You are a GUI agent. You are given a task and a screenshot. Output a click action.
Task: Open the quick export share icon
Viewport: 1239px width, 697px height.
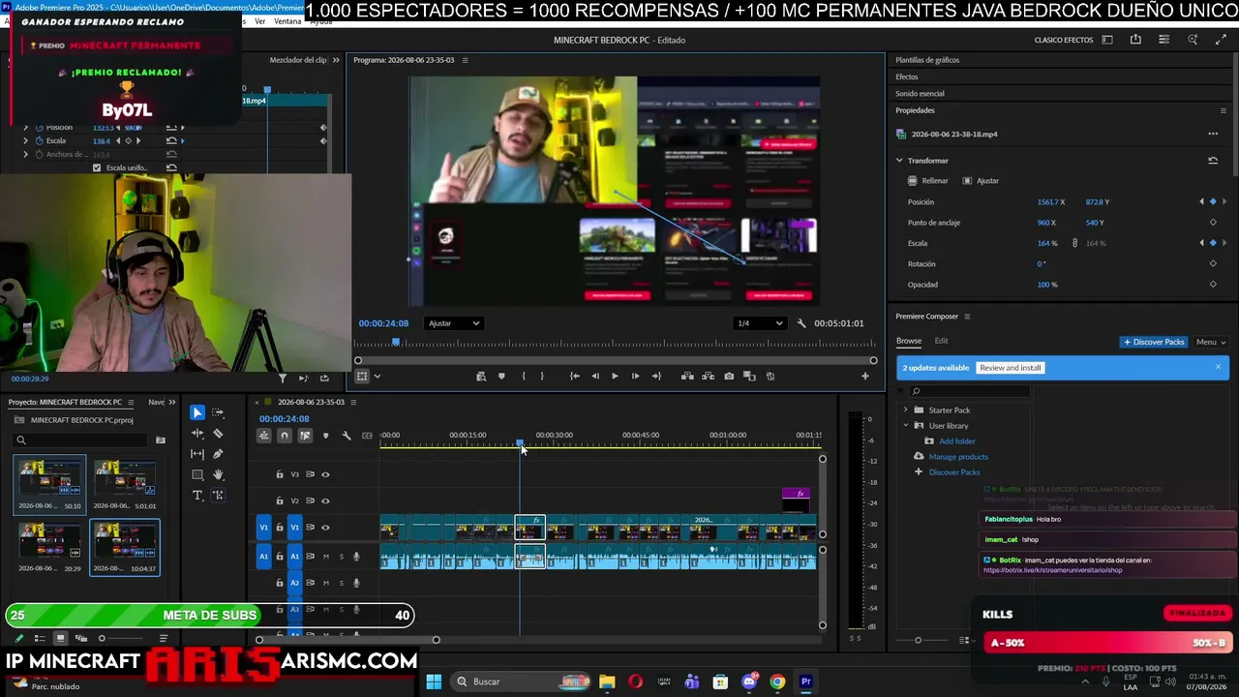[1135, 40]
